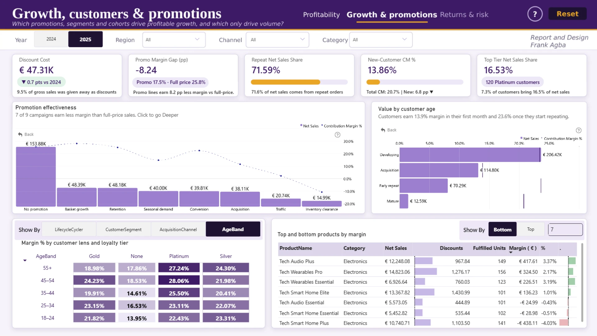Select the 35–44 age band row label

pos(47,293)
